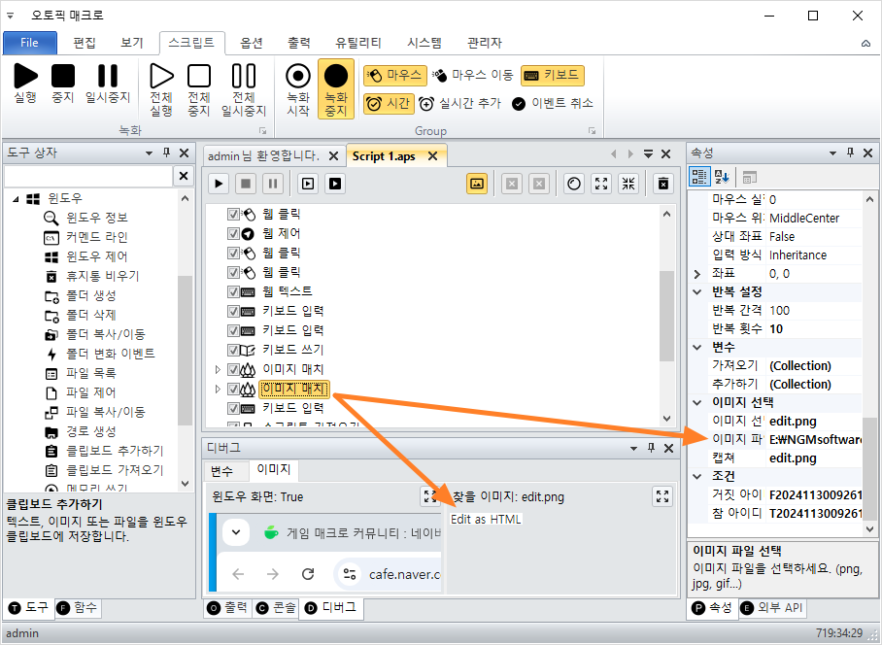Click categorized view icon in 속성 panel
This screenshot has width=882, height=645.
699,177
